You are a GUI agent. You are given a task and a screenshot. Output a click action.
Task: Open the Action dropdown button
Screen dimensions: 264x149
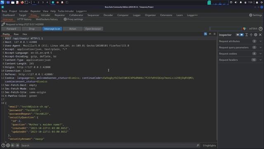pyautogui.click(x=73, y=29)
